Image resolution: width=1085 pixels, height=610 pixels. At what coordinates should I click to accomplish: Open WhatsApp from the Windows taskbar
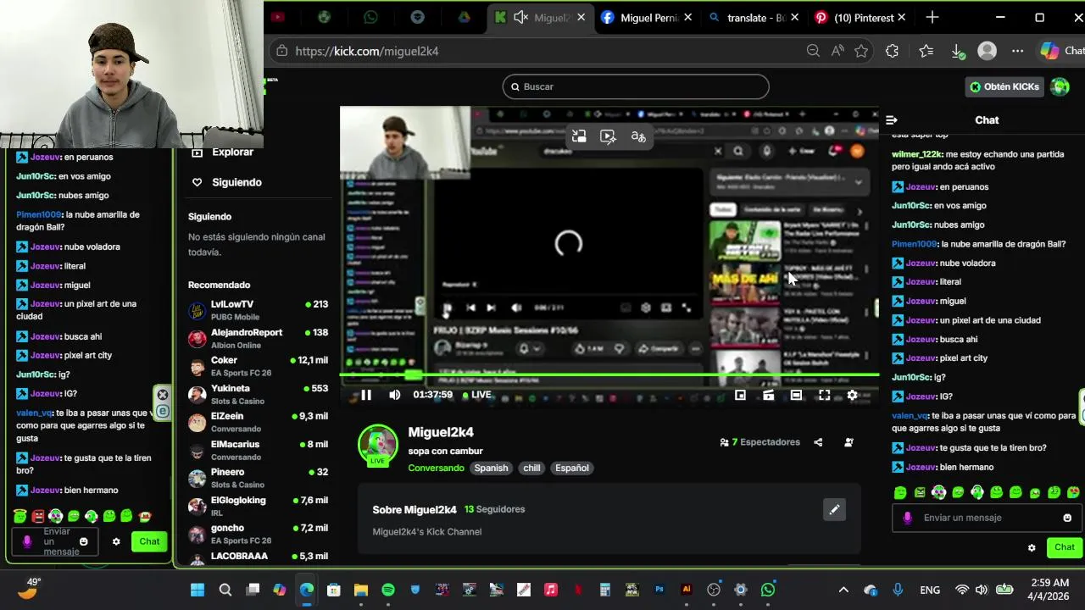coord(768,590)
